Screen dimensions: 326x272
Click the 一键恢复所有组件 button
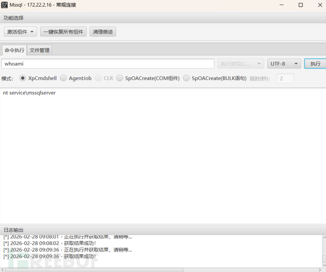click(x=63, y=32)
